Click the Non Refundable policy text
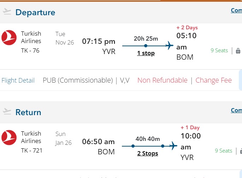This screenshot has width=242, height=178. [162, 80]
